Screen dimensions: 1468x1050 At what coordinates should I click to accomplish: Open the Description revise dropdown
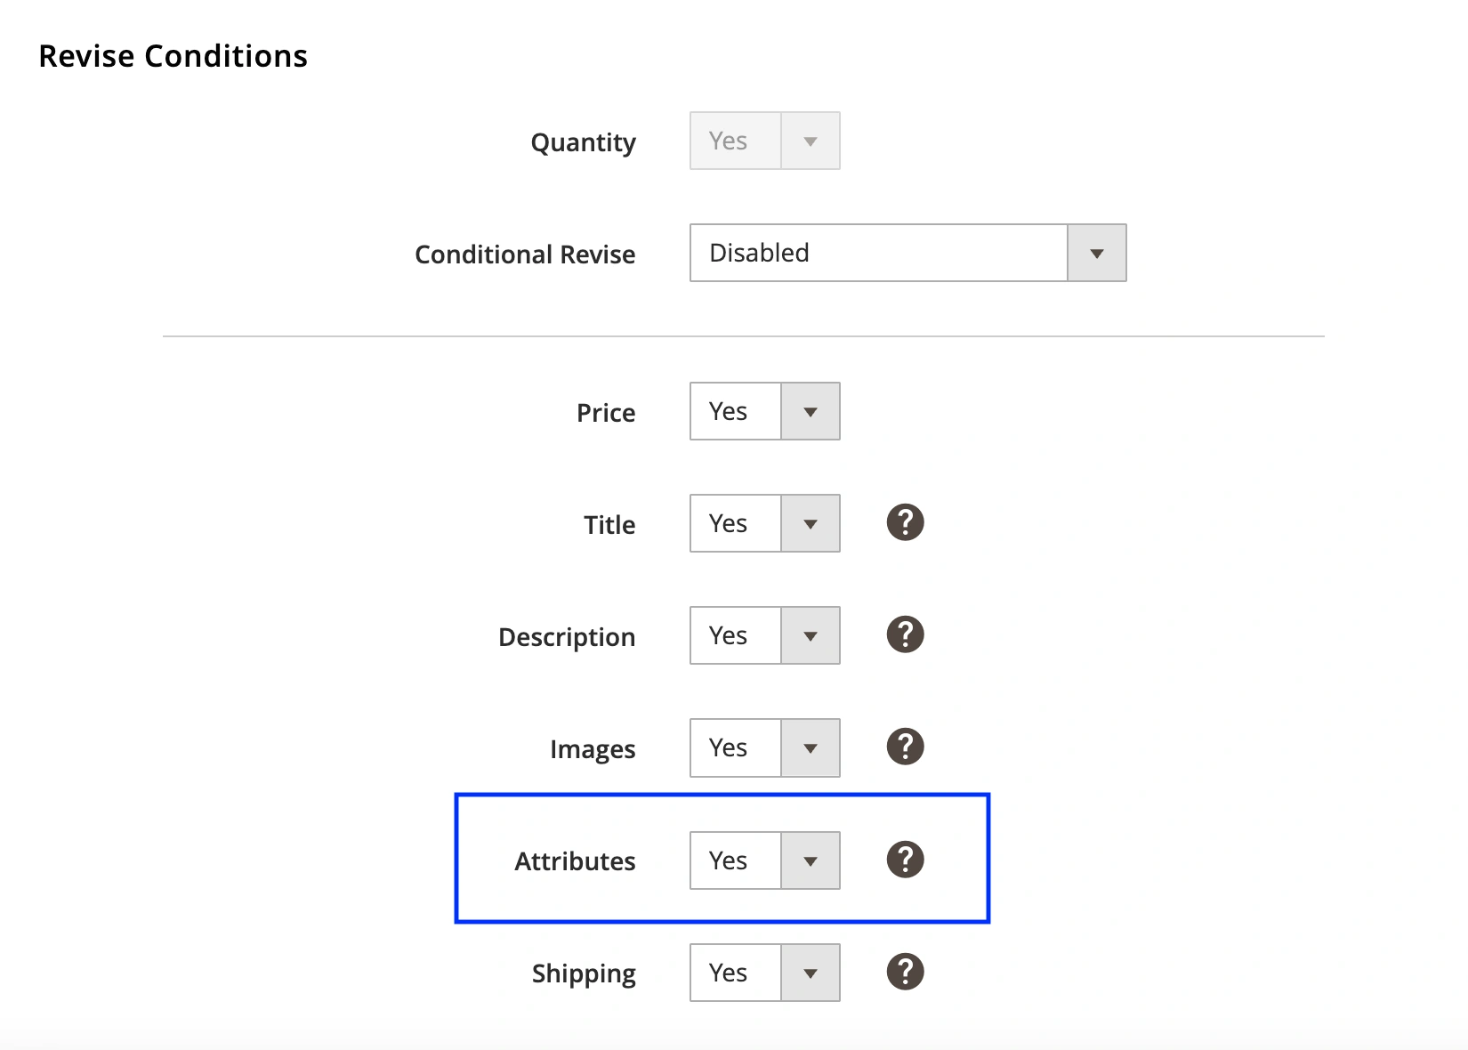coord(764,635)
